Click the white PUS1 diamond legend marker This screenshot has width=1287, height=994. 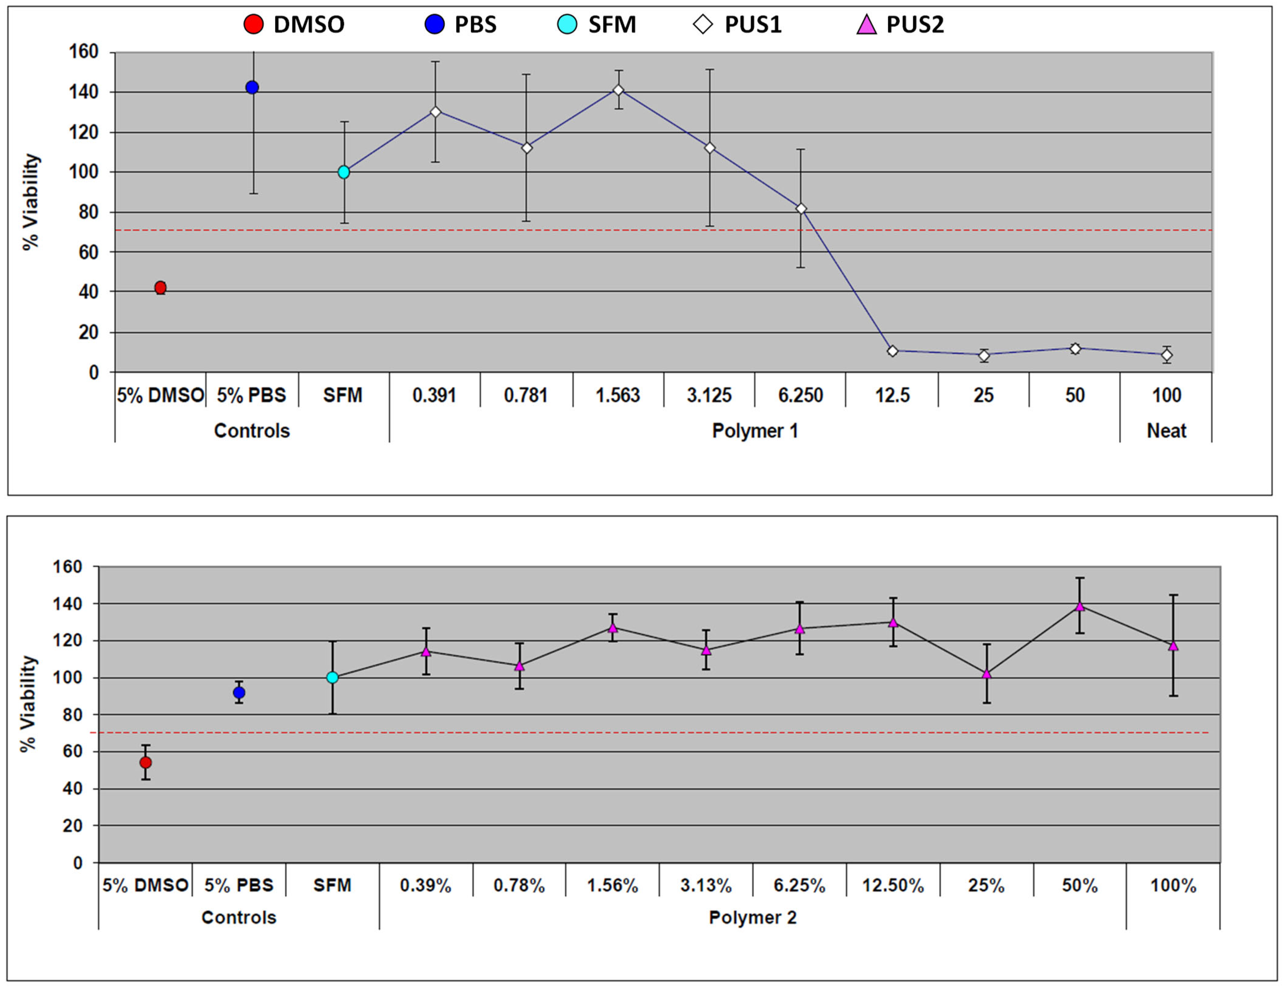click(702, 25)
